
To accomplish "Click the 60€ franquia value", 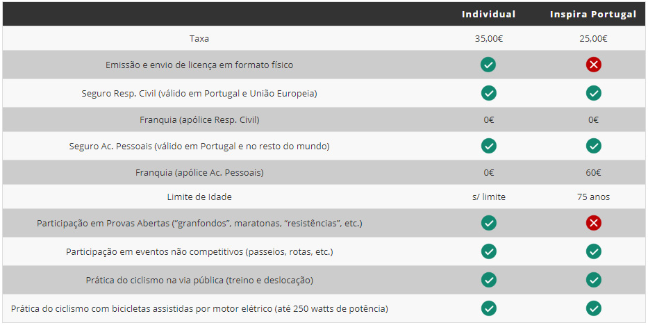I will (x=593, y=173).
